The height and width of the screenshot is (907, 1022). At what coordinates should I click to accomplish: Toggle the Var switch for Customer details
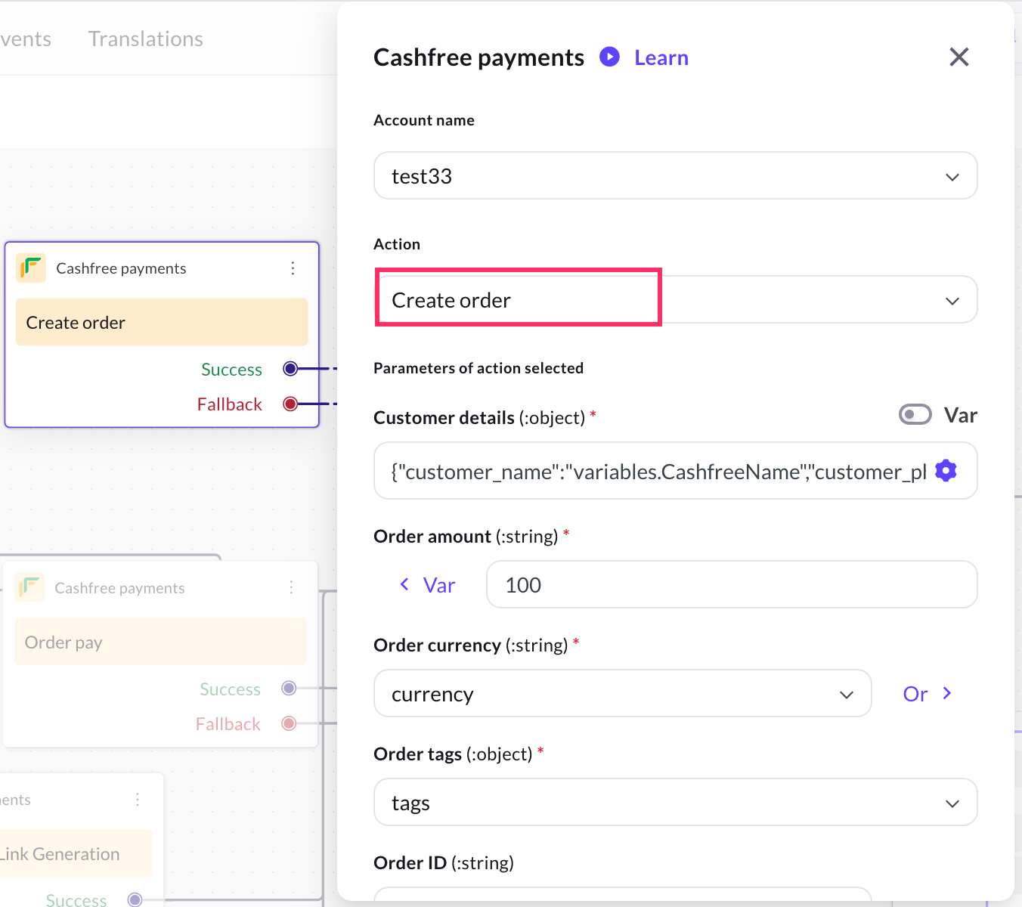click(x=915, y=415)
